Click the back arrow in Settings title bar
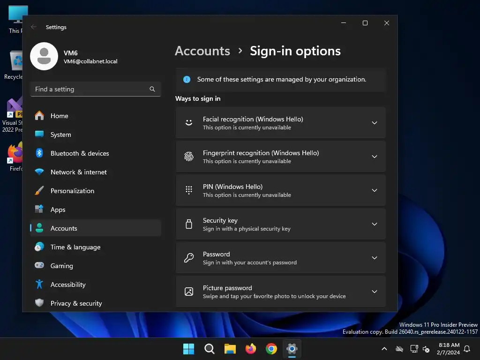The width and height of the screenshot is (480, 360). (x=34, y=27)
